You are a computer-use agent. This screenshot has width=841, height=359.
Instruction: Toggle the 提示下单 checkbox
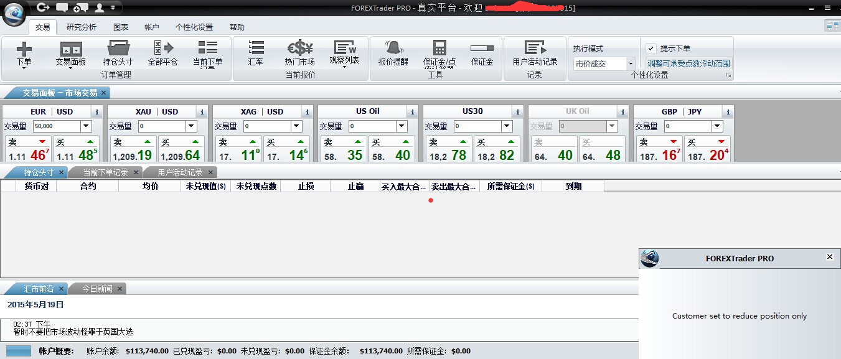click(651, 48)
